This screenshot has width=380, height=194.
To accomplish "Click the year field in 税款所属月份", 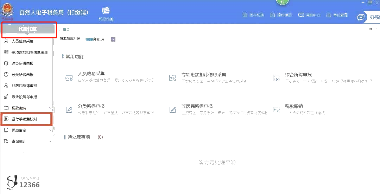I will (89, 39).
